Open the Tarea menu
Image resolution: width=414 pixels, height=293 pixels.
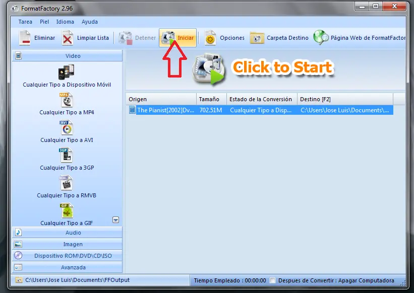tap(25, 22)
